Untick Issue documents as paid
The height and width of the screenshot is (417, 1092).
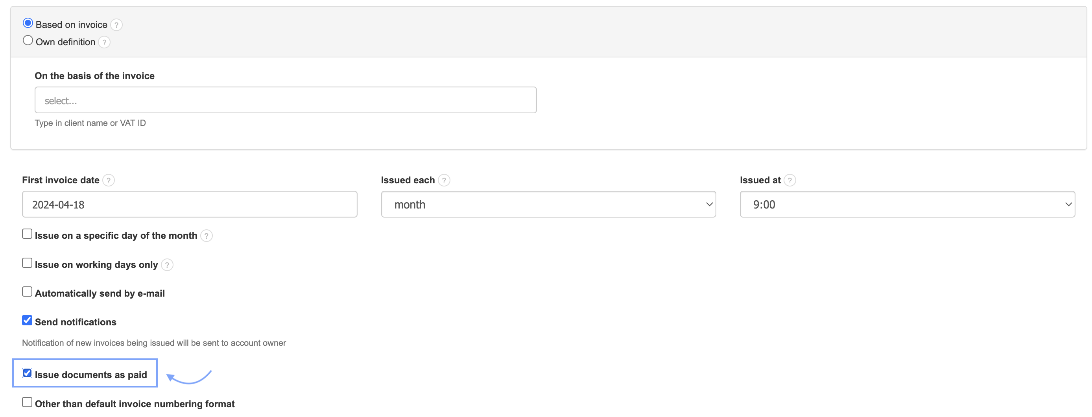(x=27, y=373)
